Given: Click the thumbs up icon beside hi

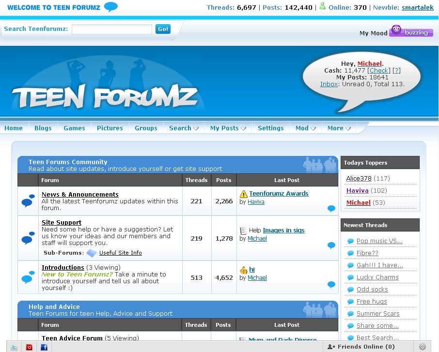Looking at the screenshot, I should [244, 270].
